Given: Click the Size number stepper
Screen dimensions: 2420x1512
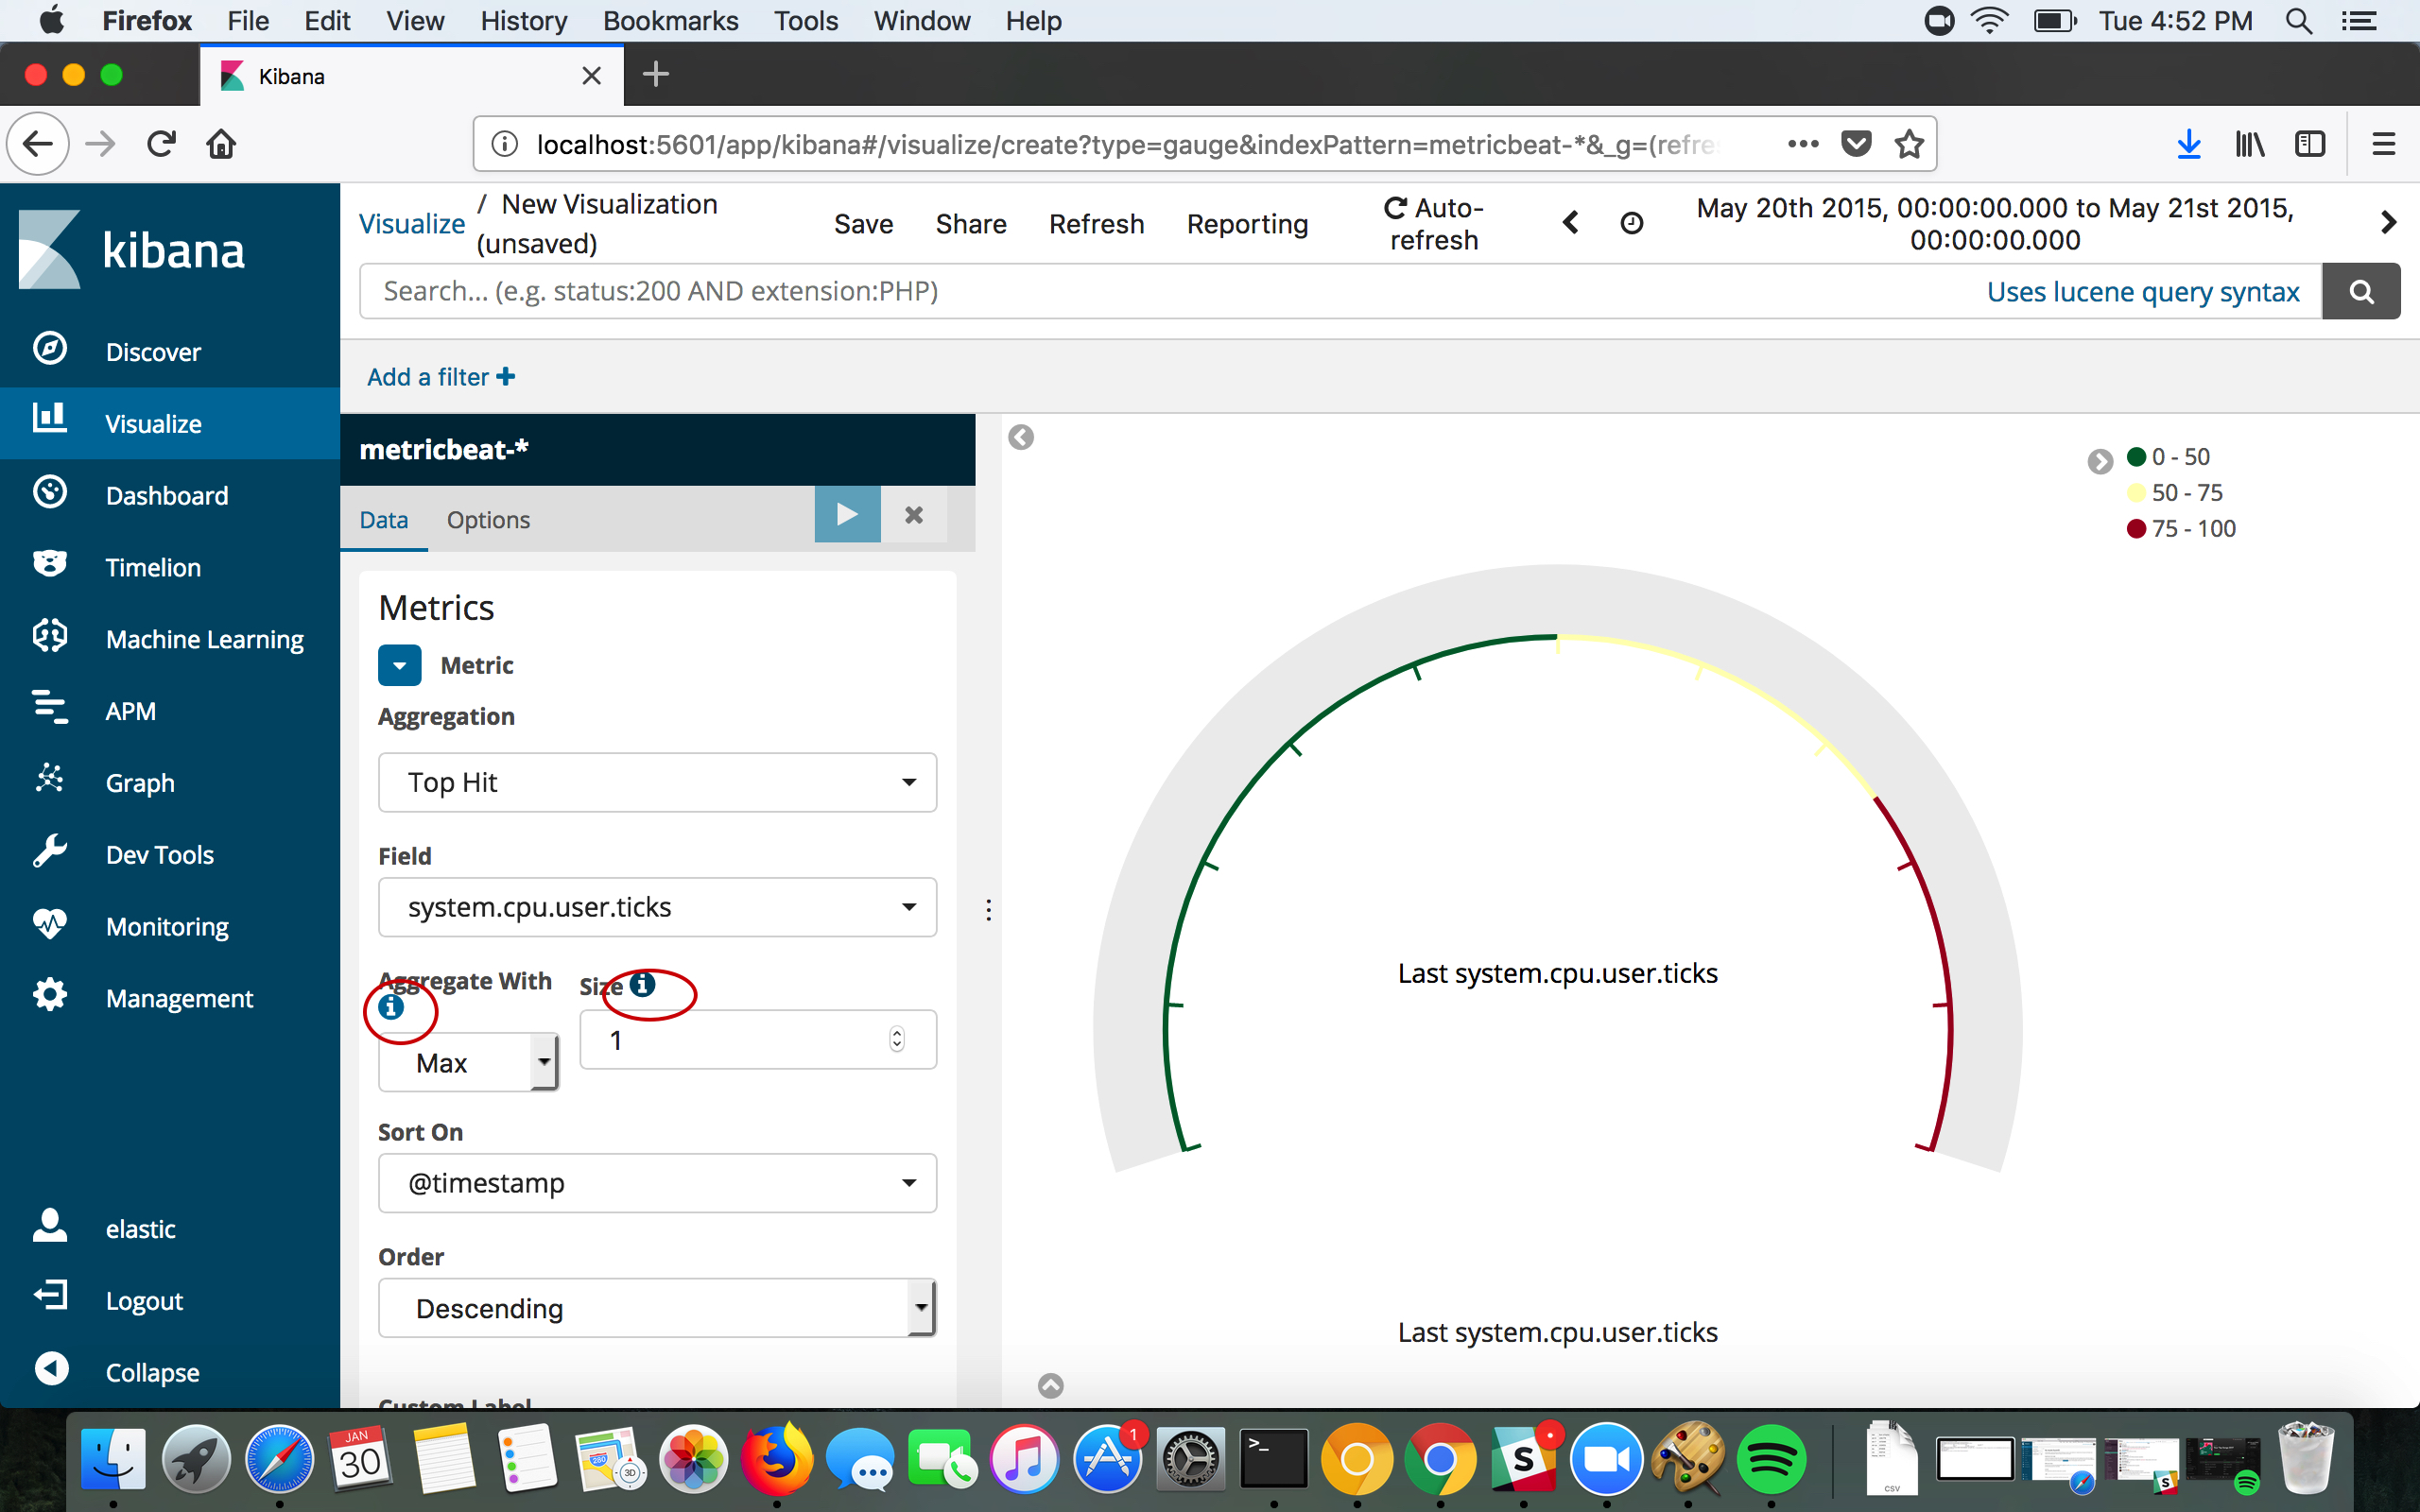Looking at the screenshot, I should [897, 1040].
